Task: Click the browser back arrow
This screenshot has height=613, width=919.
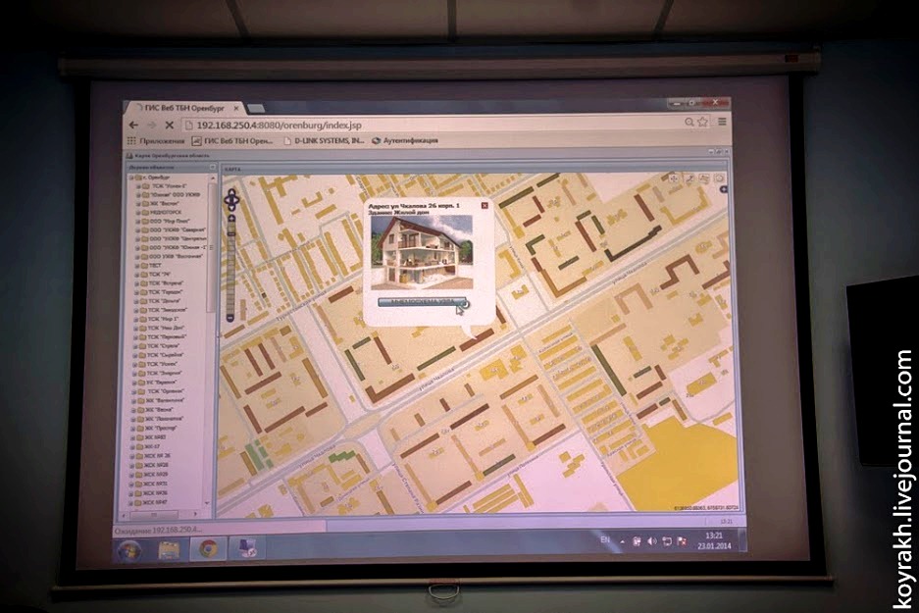Action: [x=133, y=126]
